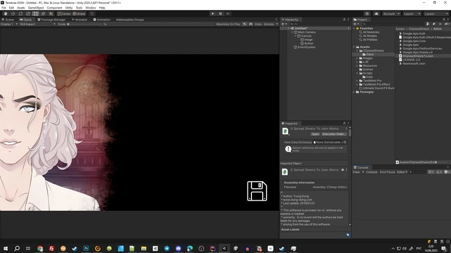Open the cloud services button

pos(377,13)
